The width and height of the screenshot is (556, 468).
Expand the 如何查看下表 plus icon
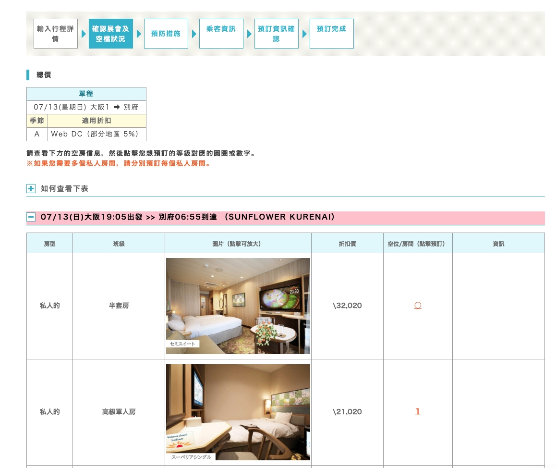click(x=31, y=188)
